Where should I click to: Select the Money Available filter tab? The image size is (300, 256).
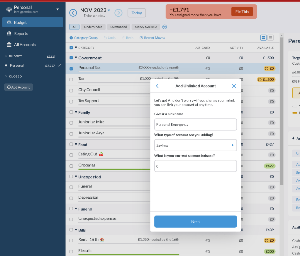[146, 27]
